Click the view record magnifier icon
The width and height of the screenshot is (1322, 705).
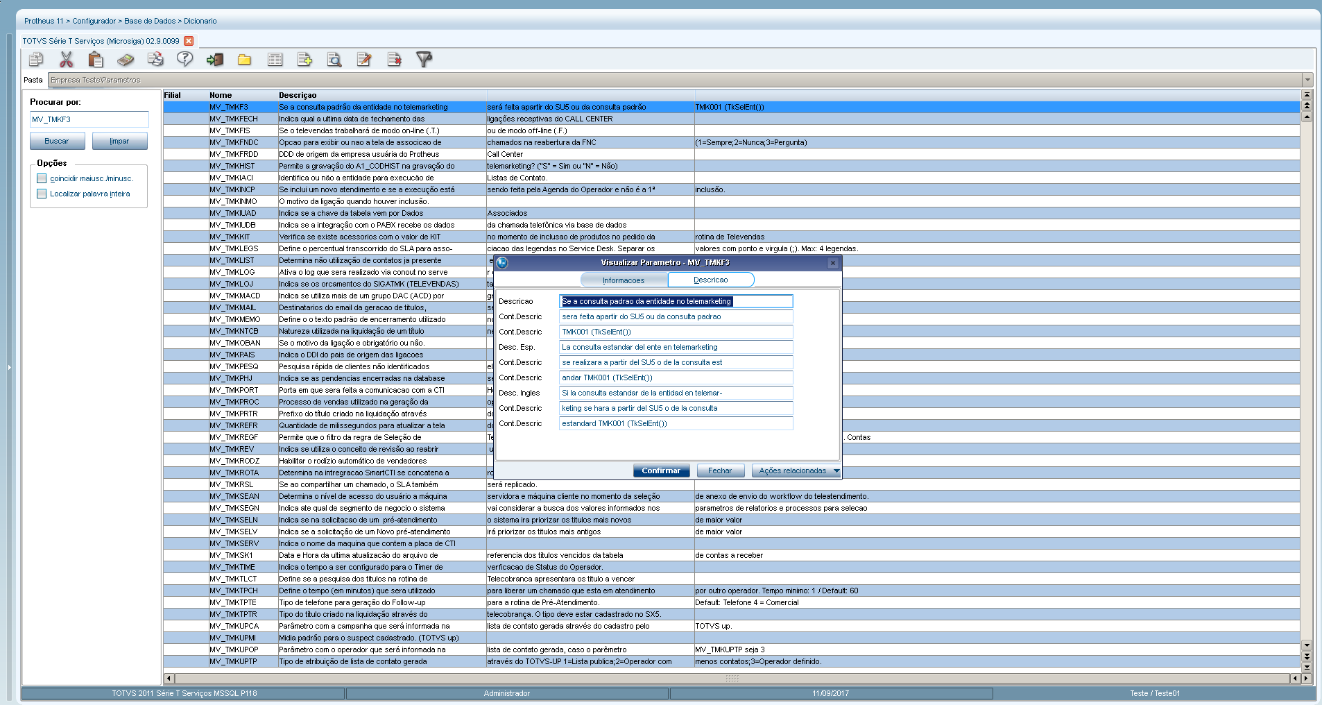tap(334, 60)
